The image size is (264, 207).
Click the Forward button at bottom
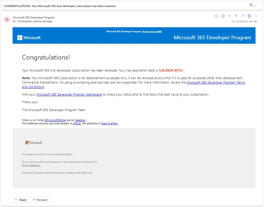coord(40,200)
